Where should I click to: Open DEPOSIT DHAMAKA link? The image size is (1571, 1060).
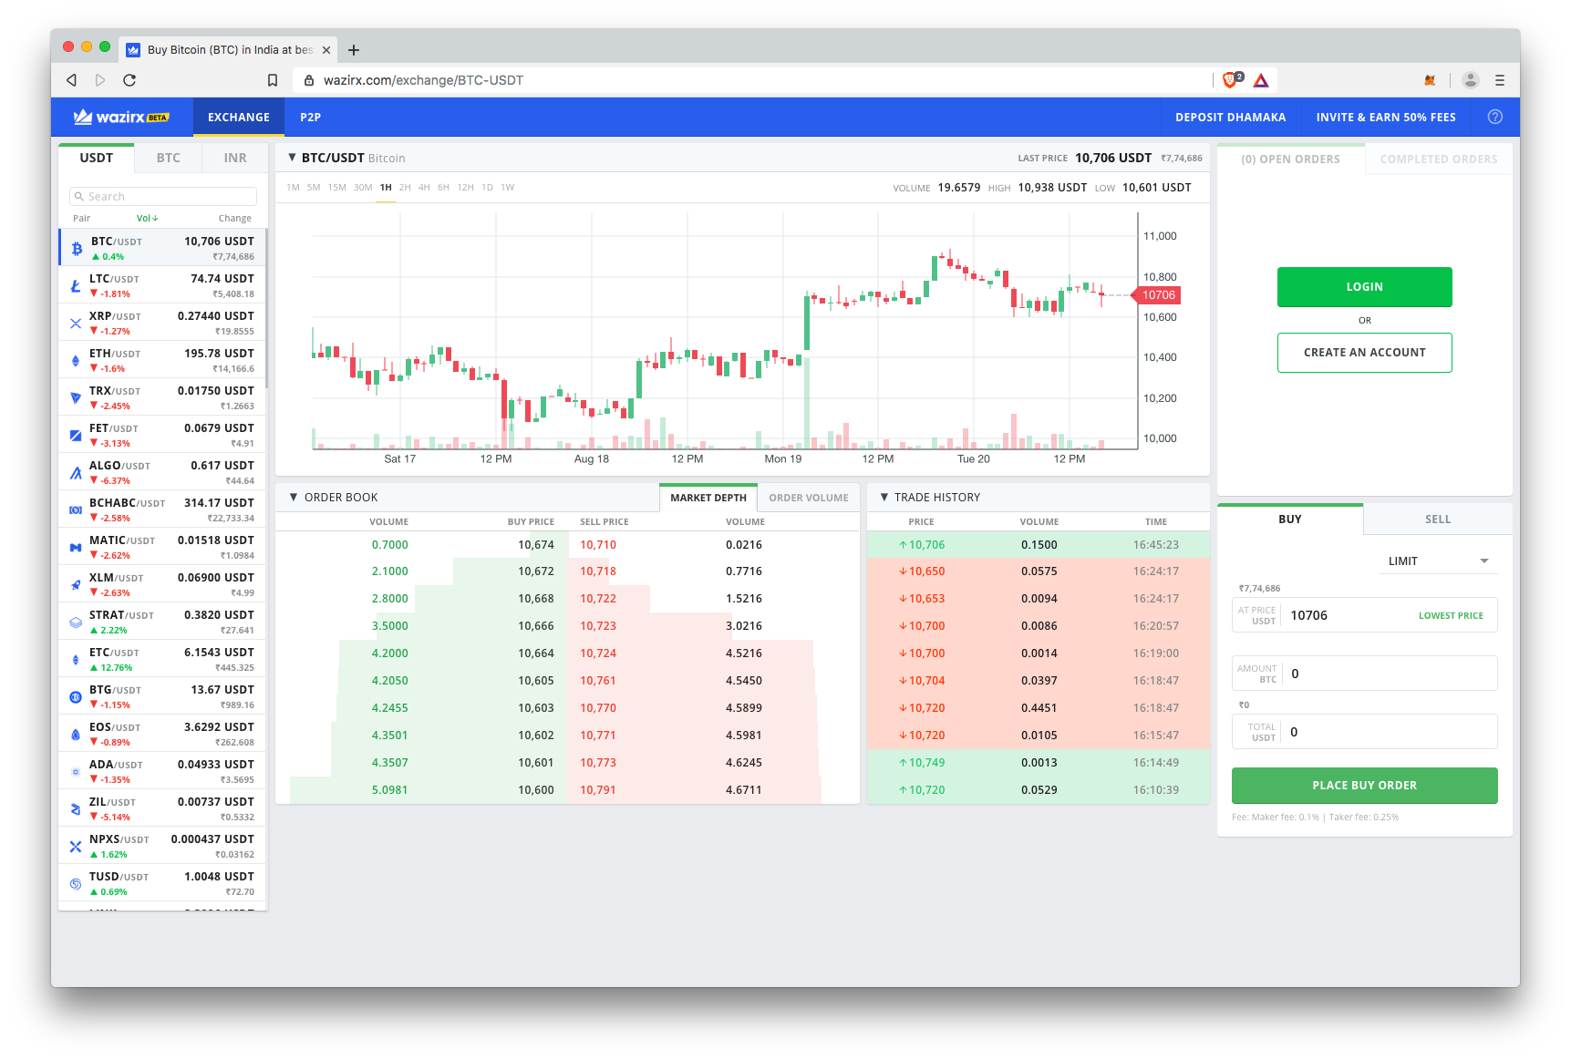click(x=1230, y=117)
